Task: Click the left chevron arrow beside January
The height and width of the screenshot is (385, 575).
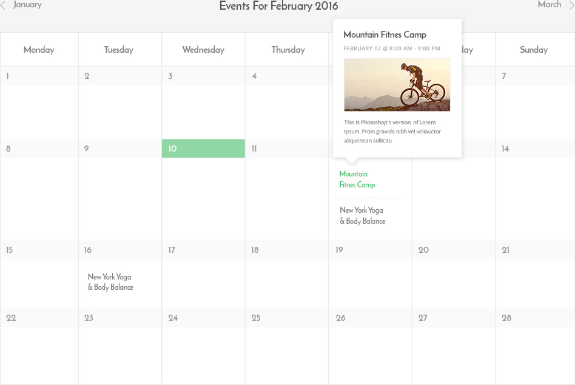Action: 5,5
